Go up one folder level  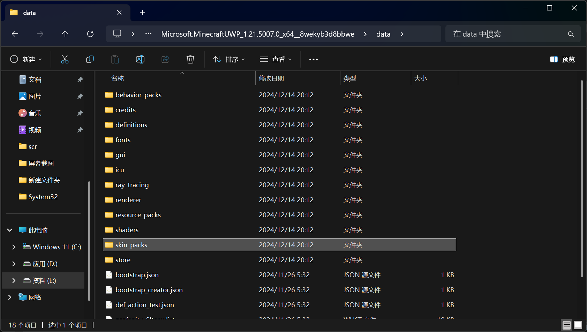(65, 34)
